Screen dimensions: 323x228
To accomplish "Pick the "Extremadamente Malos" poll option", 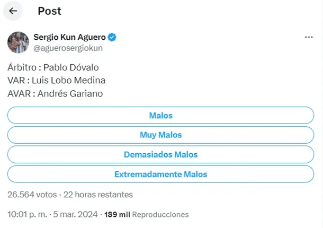I will pos(161,174).
